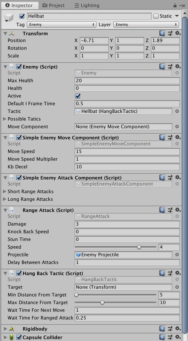Click the Max Health input field
Viewport: 188px width, 341px height.
click(127, 81)
